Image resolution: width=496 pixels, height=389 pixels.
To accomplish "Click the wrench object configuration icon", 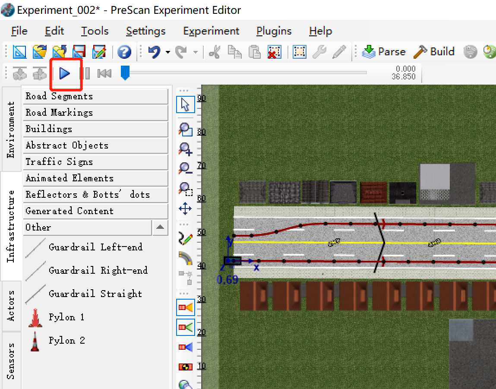I will point(319,52).
